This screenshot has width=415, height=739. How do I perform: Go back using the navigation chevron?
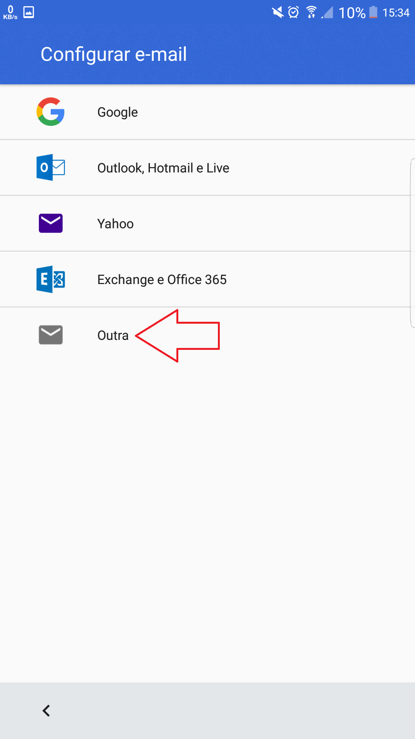(x=46, y=711)
